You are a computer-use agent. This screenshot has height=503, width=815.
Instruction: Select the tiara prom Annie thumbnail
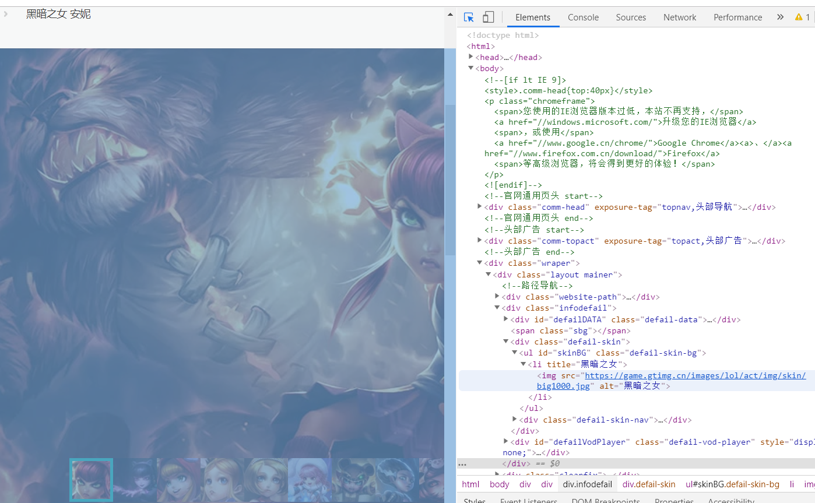click(266, 480)
